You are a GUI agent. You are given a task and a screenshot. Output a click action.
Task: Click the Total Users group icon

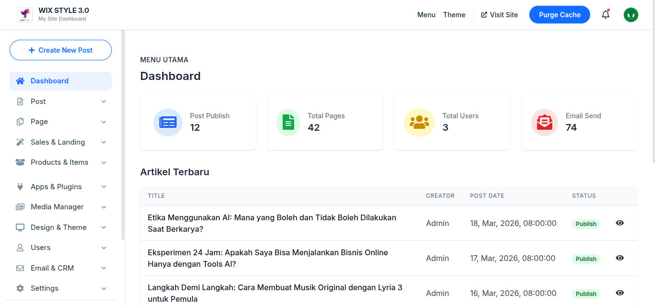point(419,123)
